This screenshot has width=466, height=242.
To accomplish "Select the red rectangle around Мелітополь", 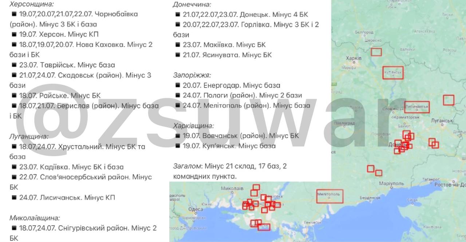I will [330, 195].
